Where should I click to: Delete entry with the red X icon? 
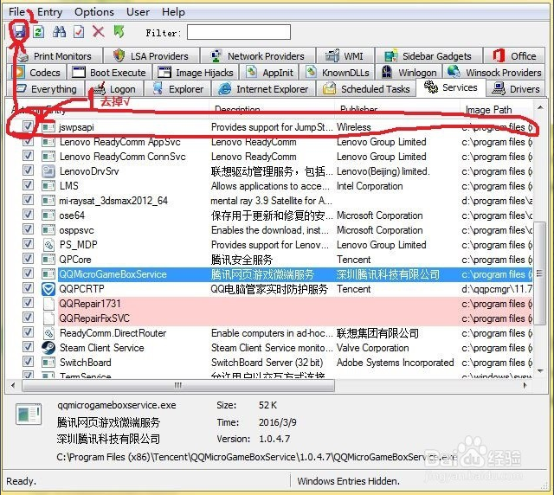pos(98,32)
